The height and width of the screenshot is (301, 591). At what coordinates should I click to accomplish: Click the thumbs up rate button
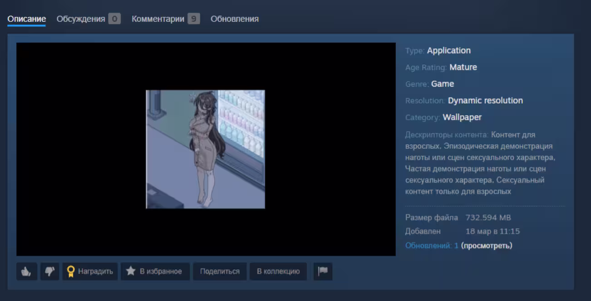pyautogui.click(x=27, y=272)
